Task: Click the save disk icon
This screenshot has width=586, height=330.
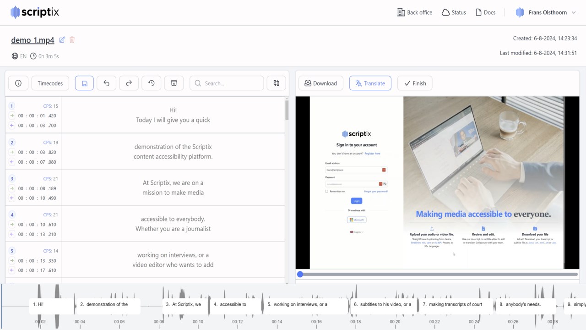Action: 84,83
